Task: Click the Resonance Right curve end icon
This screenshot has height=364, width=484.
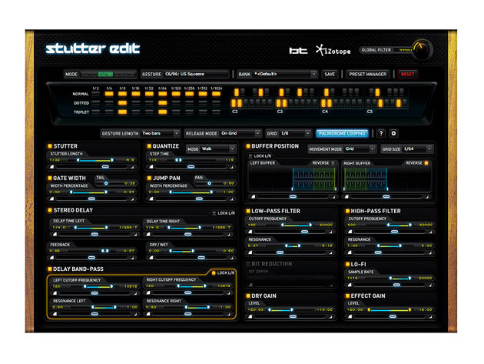Action: [229, 314]
